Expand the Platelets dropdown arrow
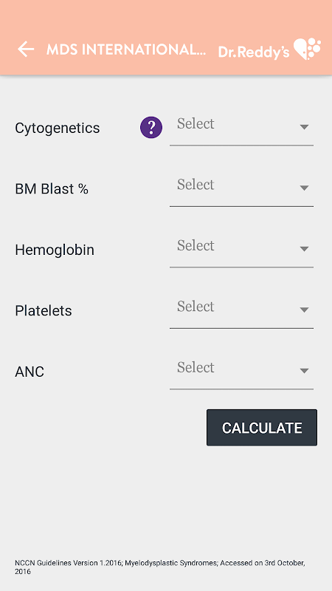The height and width of the screenshot is (591, 332). 304,310
